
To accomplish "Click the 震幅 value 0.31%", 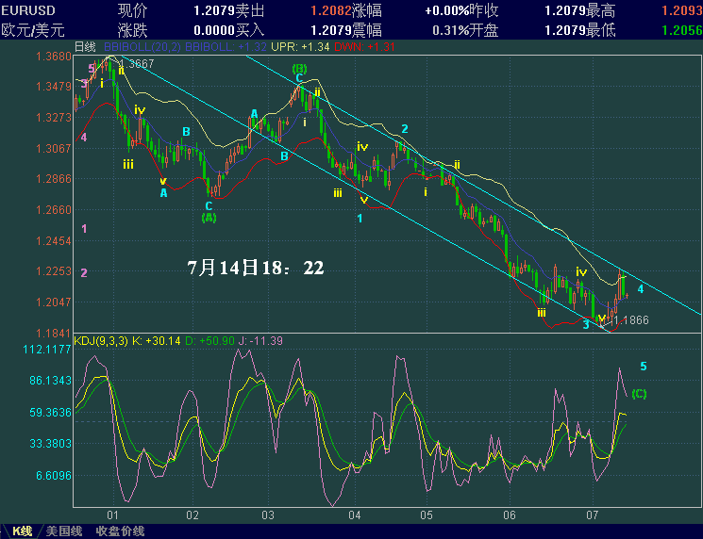I will click(x=451, y=30).
